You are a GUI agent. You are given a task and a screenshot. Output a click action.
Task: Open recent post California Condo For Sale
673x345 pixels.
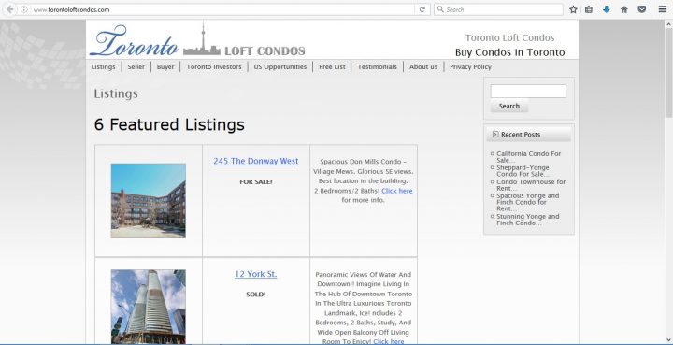tap(528, 157)
